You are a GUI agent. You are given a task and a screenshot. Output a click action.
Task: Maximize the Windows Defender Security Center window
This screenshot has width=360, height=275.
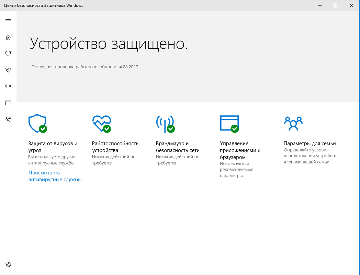click(335, 5)
